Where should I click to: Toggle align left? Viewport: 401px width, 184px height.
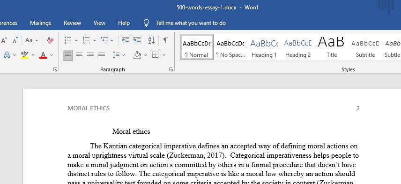[x=68, y=55]
